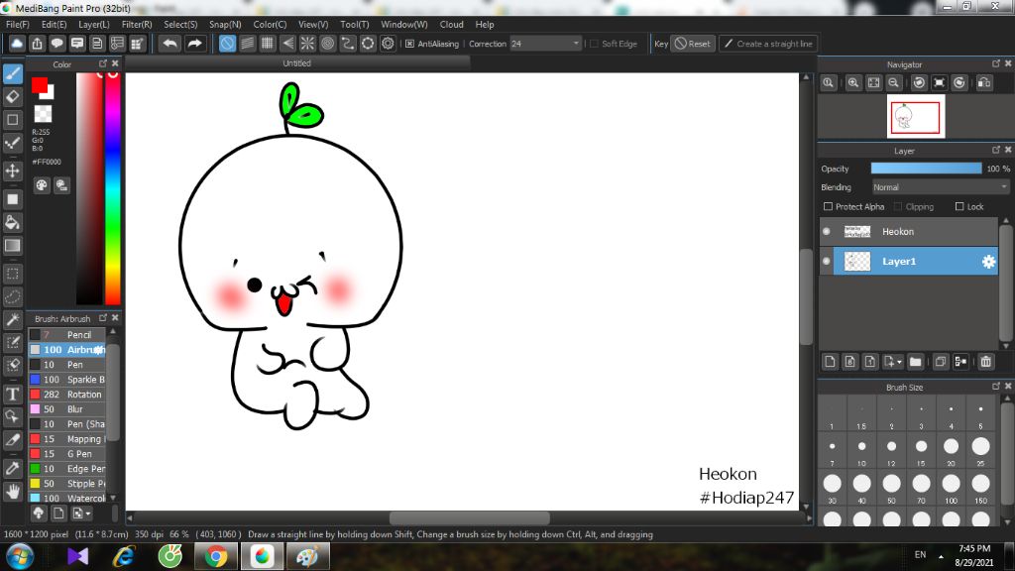Open the Correction value dropdown
The width and height of the screenshot is (1015, 571).
[576, 44]
